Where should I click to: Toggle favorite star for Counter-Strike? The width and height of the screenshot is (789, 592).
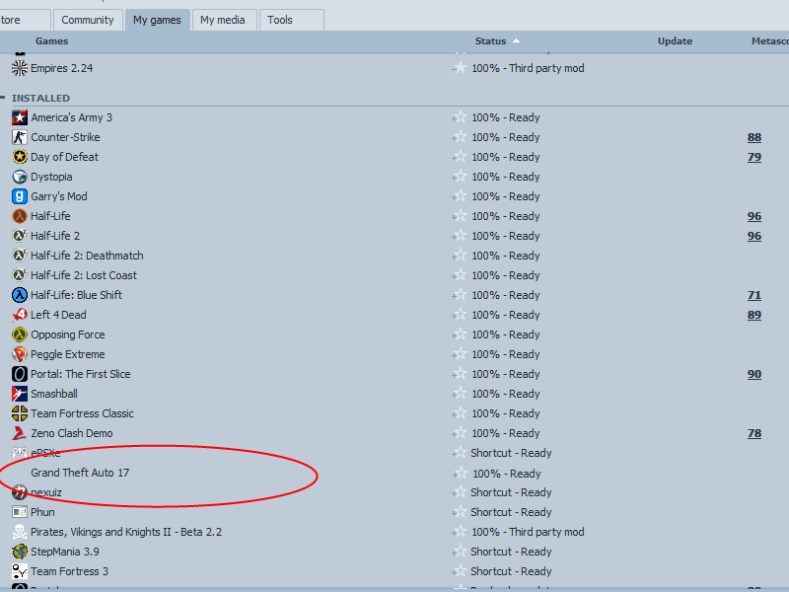[x=459, y=137]
